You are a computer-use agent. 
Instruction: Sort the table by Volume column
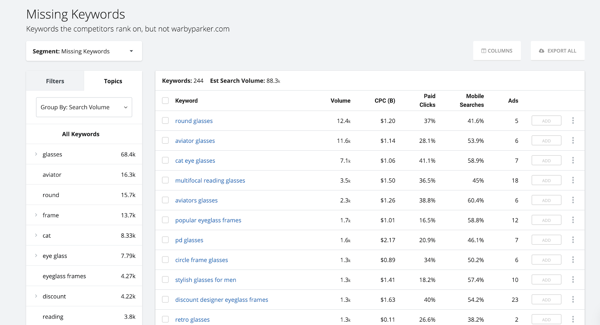pos(340,100)
